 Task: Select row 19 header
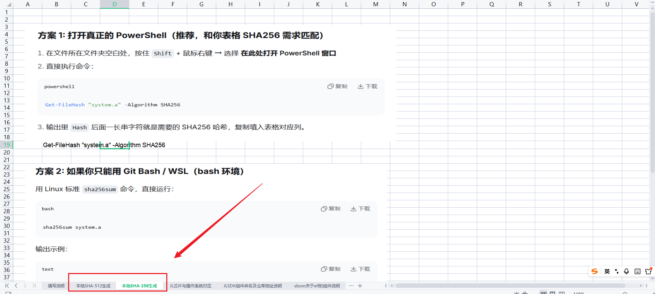pyautogui.click(x=7, y=145)
